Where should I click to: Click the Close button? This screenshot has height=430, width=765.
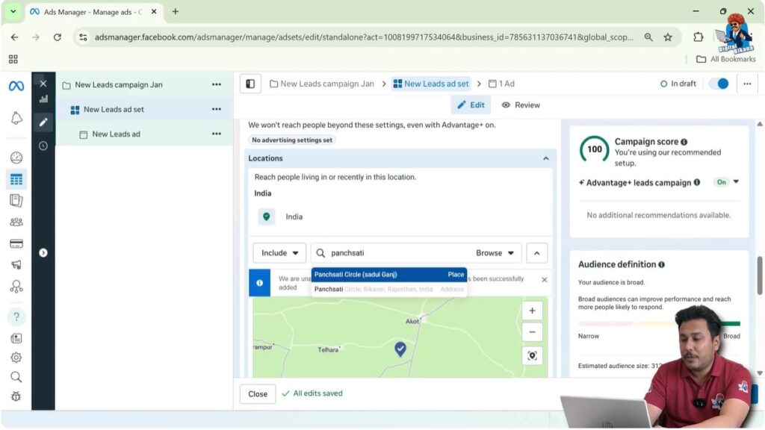click(x=258, y=394)
